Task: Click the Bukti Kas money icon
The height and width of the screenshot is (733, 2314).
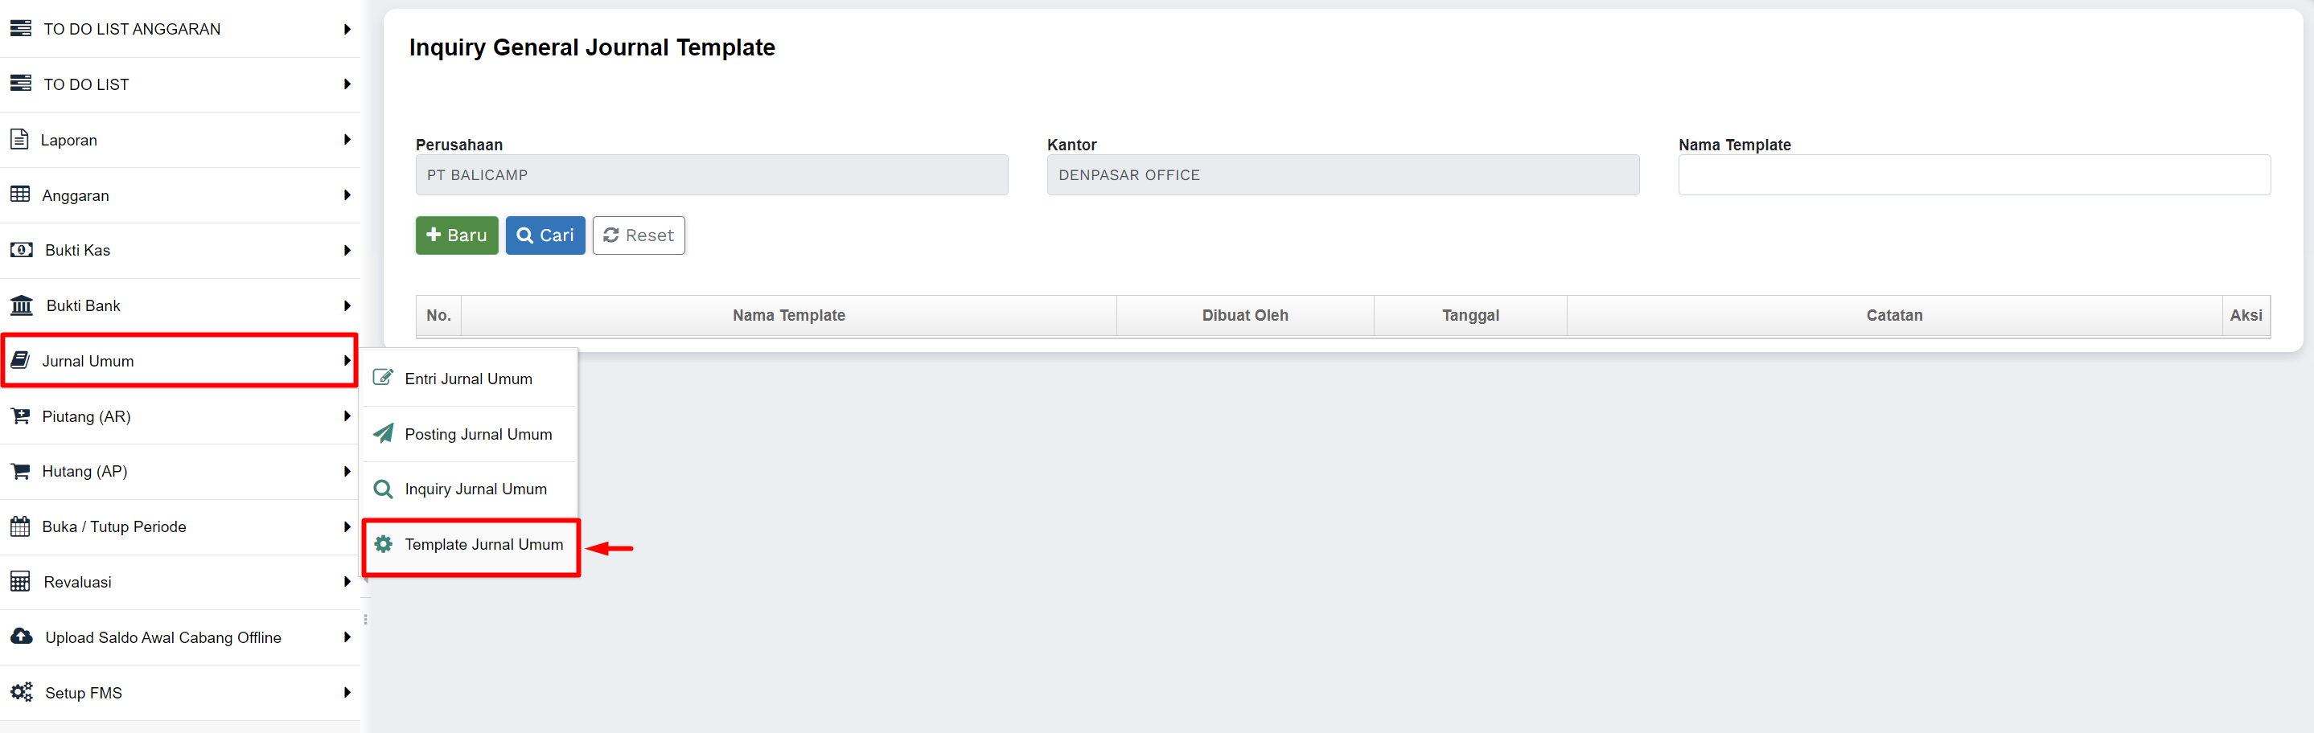Action: tap(22, 250)
